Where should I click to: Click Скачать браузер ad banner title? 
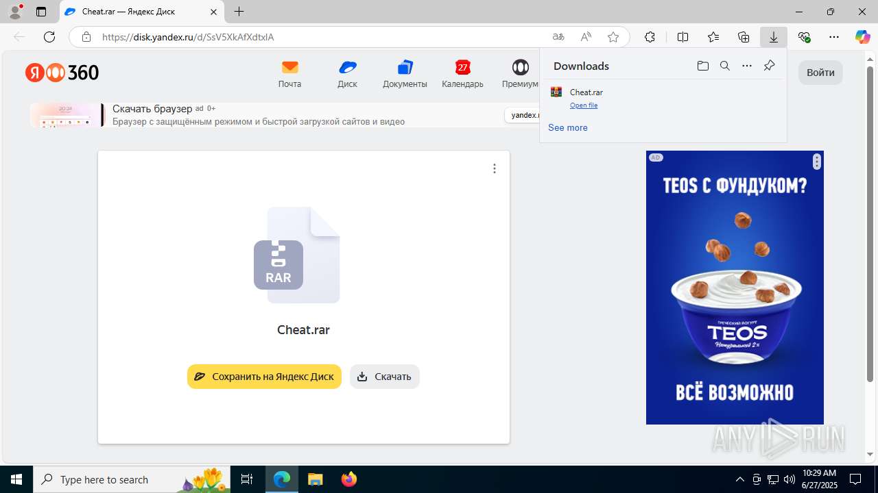coord(152,109)
